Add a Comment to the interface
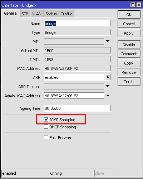 pos(129,54)
